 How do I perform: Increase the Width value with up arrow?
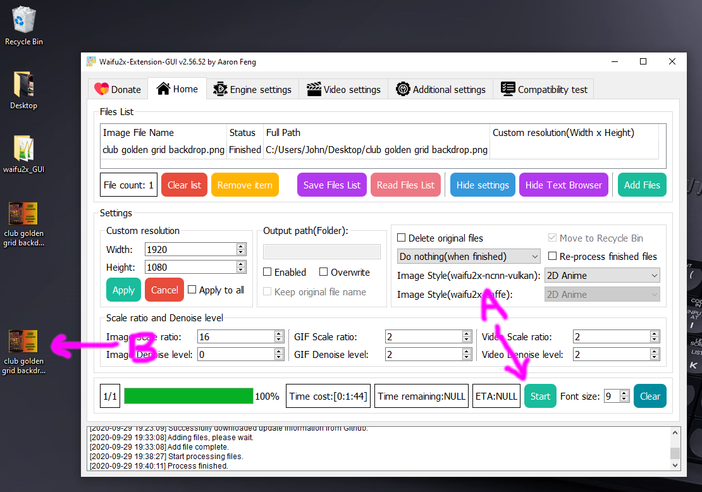(241, 246)
